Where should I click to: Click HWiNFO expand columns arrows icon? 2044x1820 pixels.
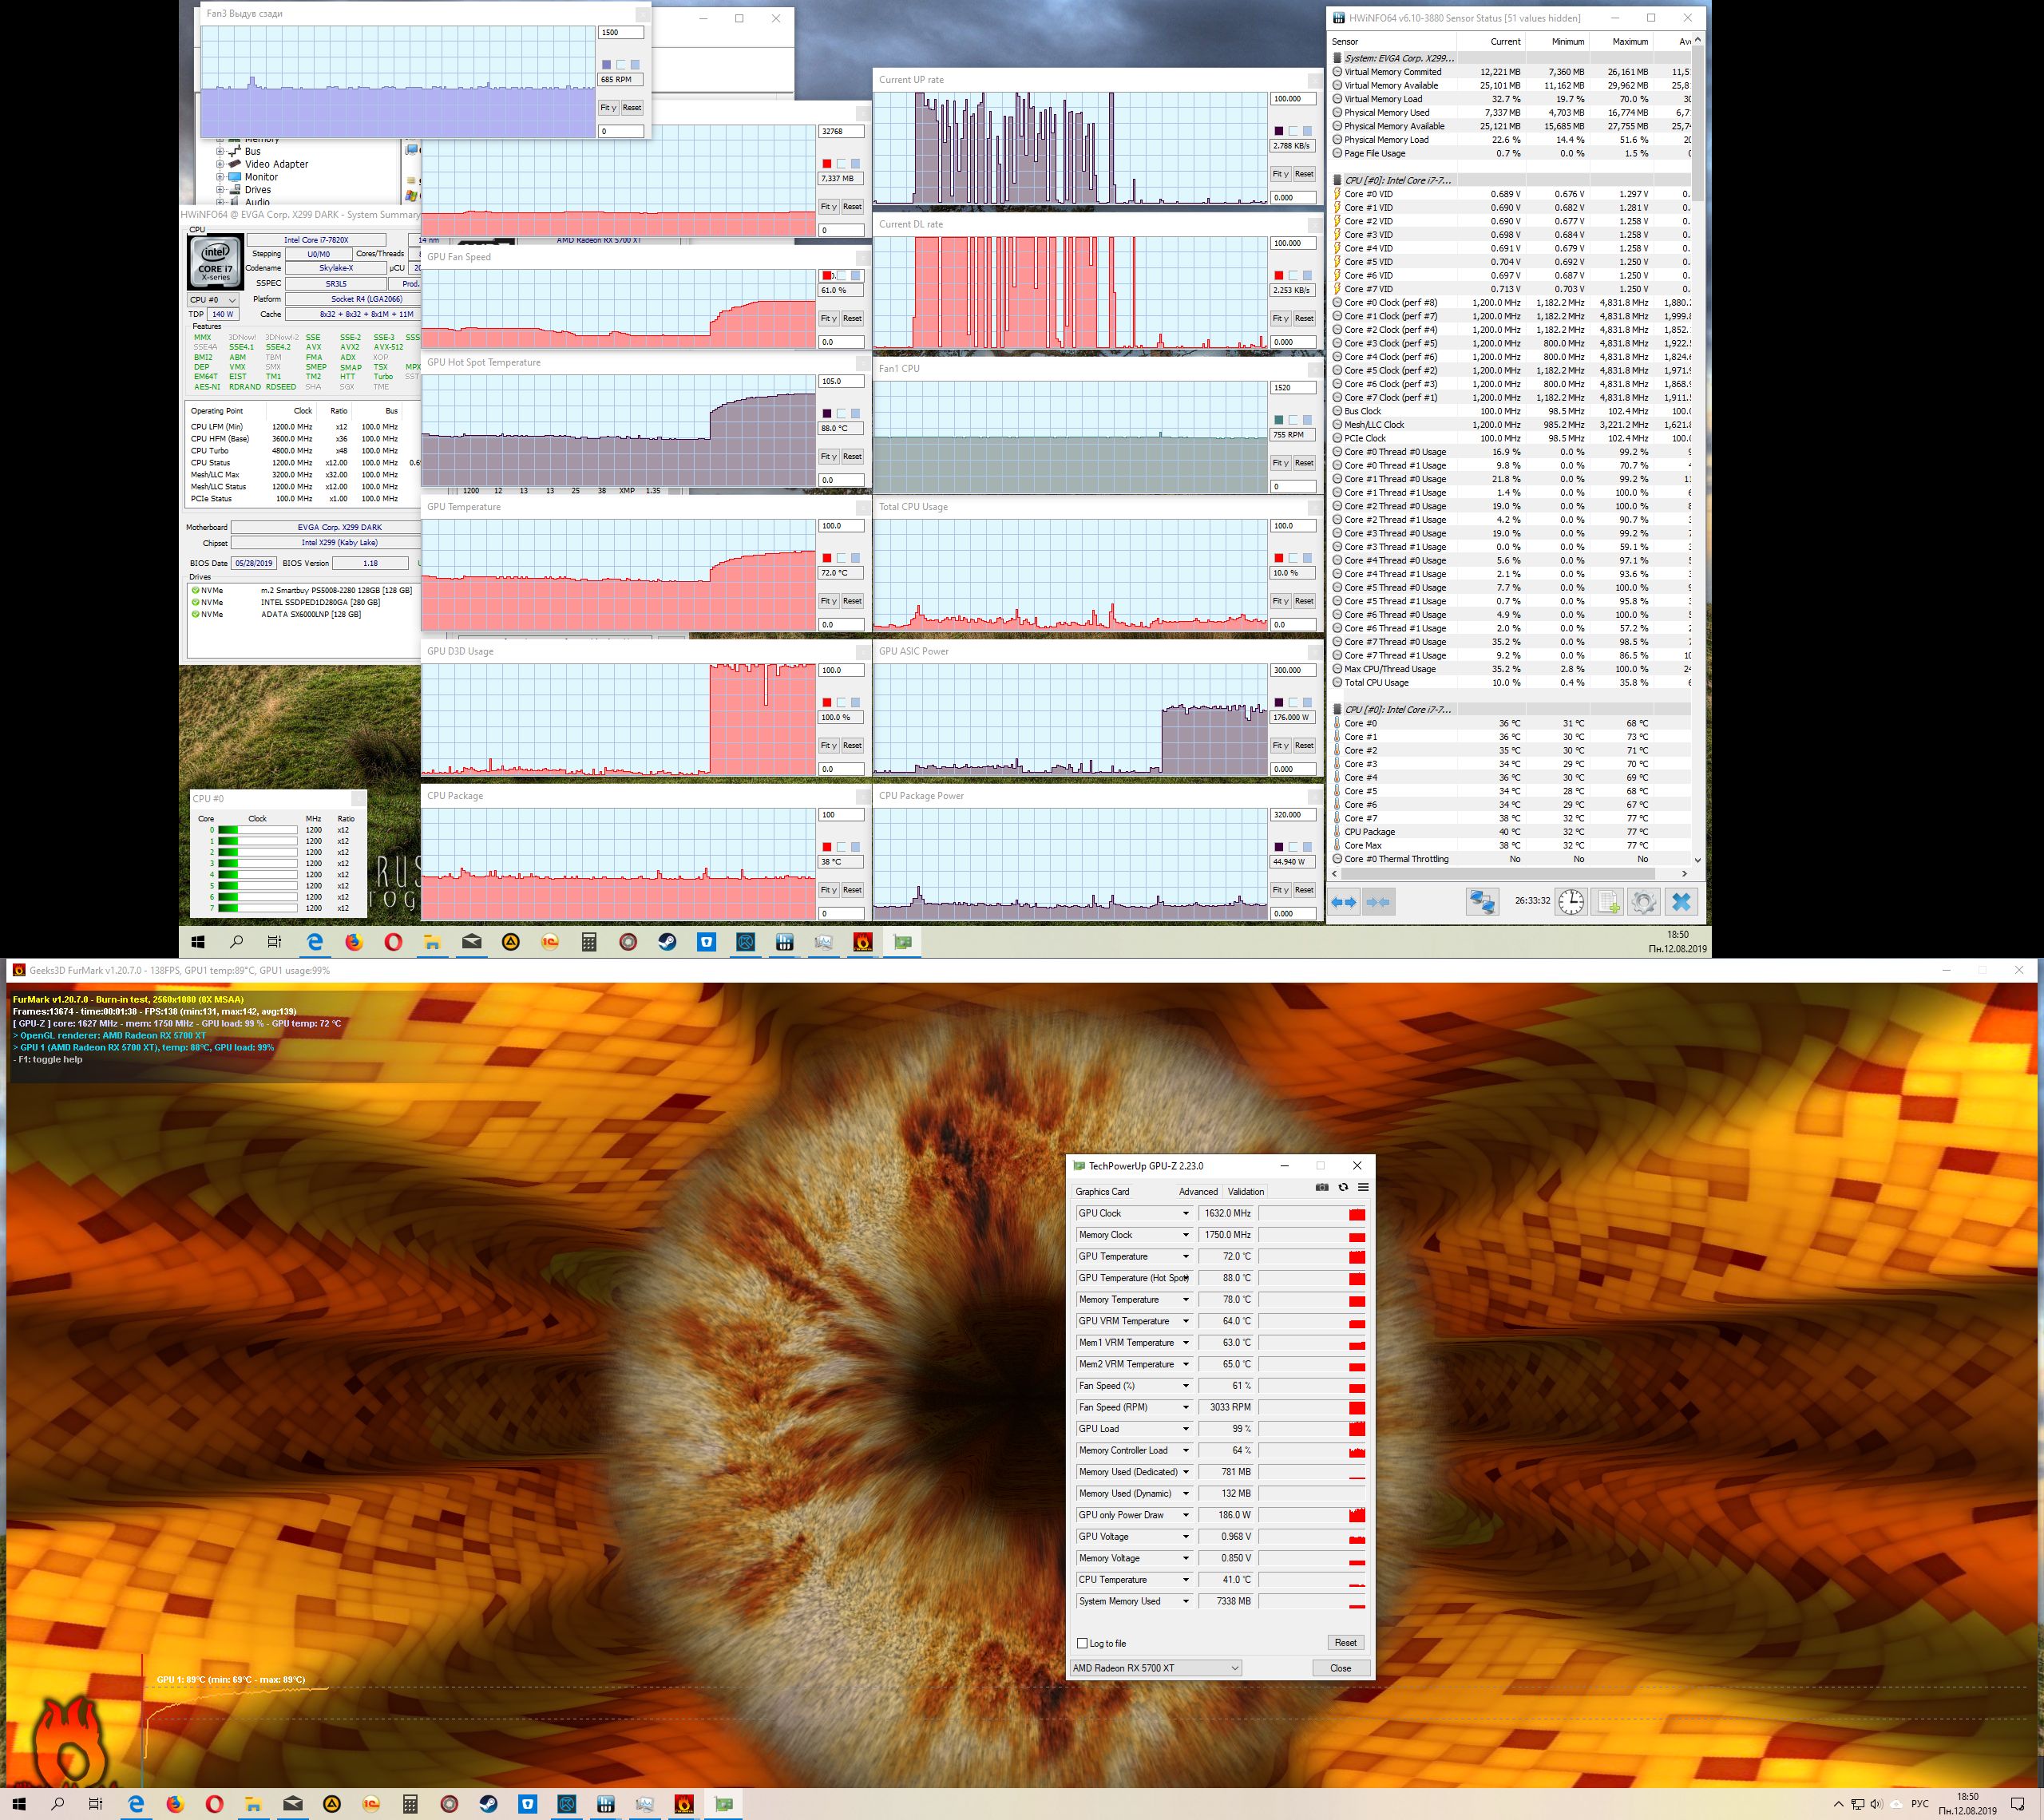[1344, 902]
